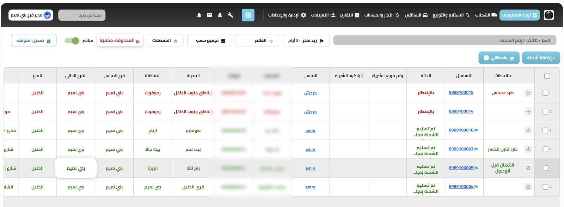This screenshot has height=207, width=564.
Task: Toggle the ملاحظاتي notes button
Action: pyautogui.click(x=499, y=58)
